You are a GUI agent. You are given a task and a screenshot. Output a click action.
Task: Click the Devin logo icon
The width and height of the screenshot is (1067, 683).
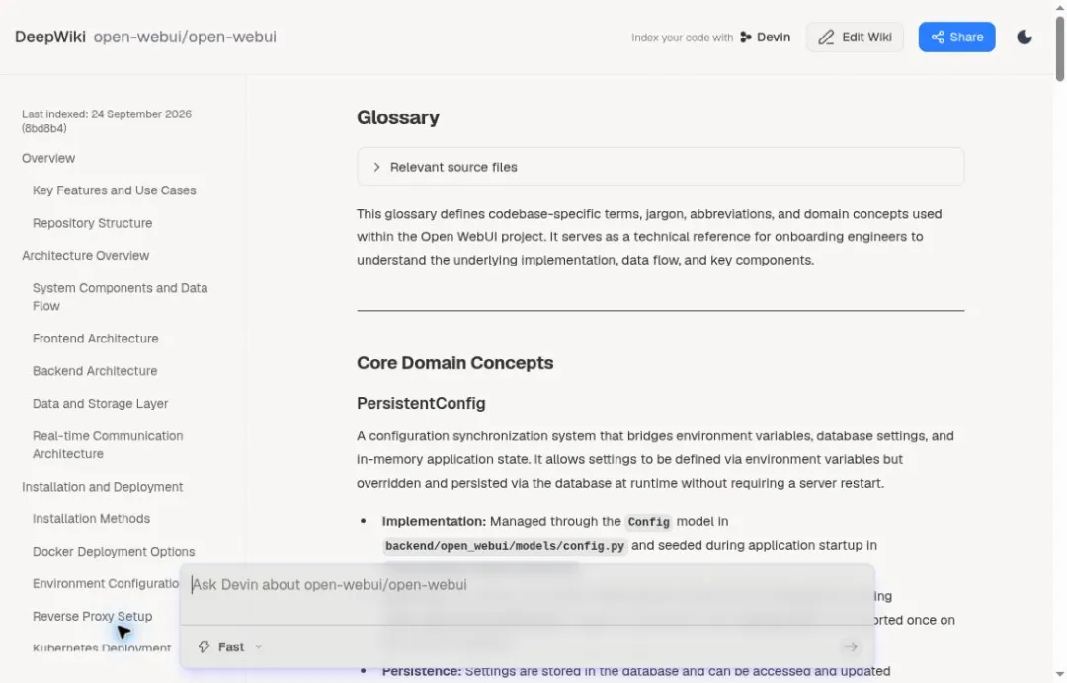click(746, 38)
